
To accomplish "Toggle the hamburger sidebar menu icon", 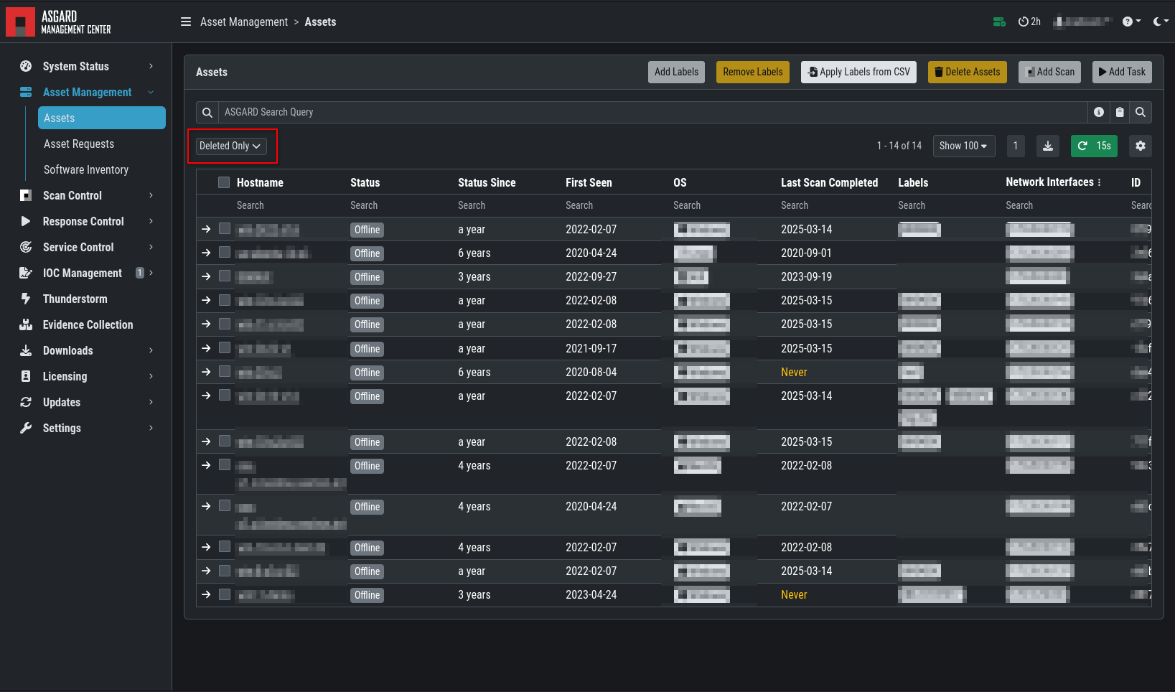I will tap(186, 22).
